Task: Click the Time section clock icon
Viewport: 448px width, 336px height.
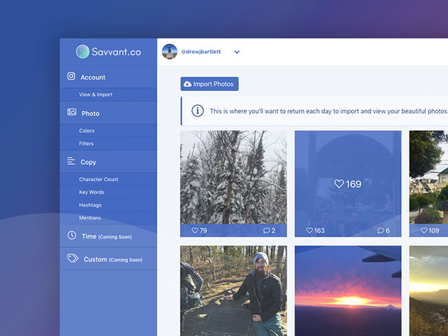Action: click(71, 236)
